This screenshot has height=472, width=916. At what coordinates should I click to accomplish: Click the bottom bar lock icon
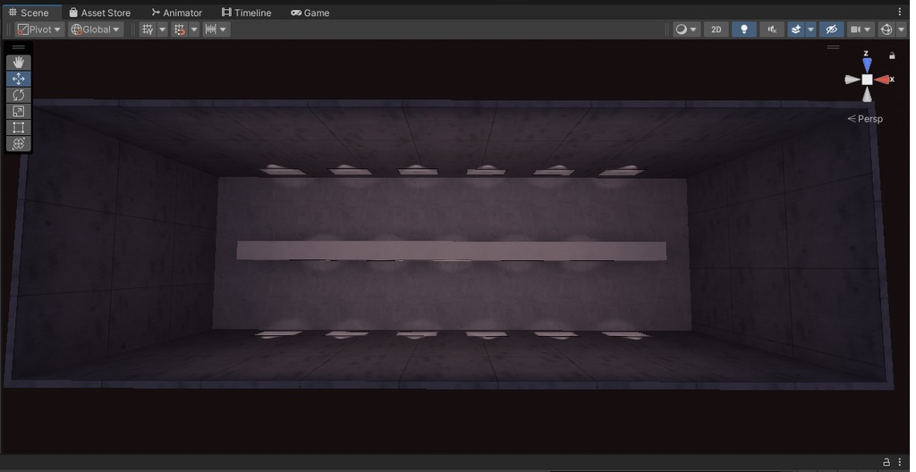click(x=886, y=461)
